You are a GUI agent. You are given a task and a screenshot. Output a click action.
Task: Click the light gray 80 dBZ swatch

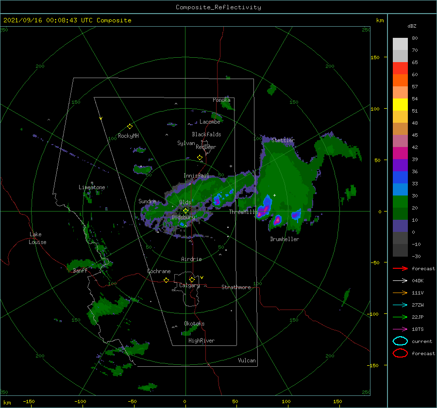click(400, 44)
